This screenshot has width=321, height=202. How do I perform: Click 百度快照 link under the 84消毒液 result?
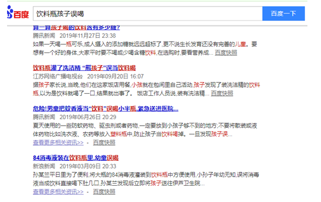point(104,192)
